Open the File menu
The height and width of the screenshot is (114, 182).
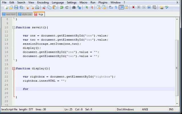coord(5,3)
